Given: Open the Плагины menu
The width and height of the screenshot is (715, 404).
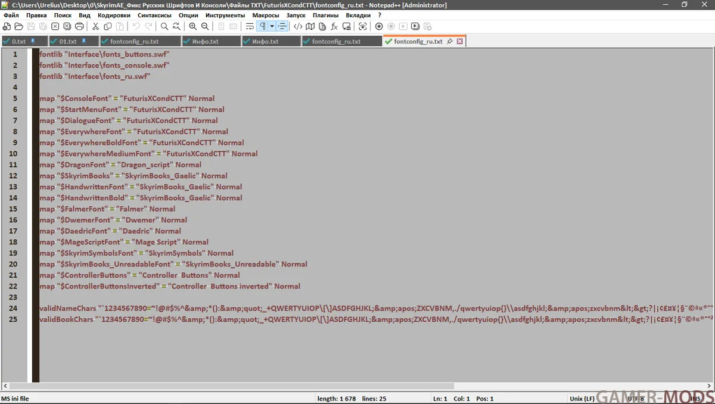Looking at the screenshot, I should pyautogui.click(x=325, y=15).
